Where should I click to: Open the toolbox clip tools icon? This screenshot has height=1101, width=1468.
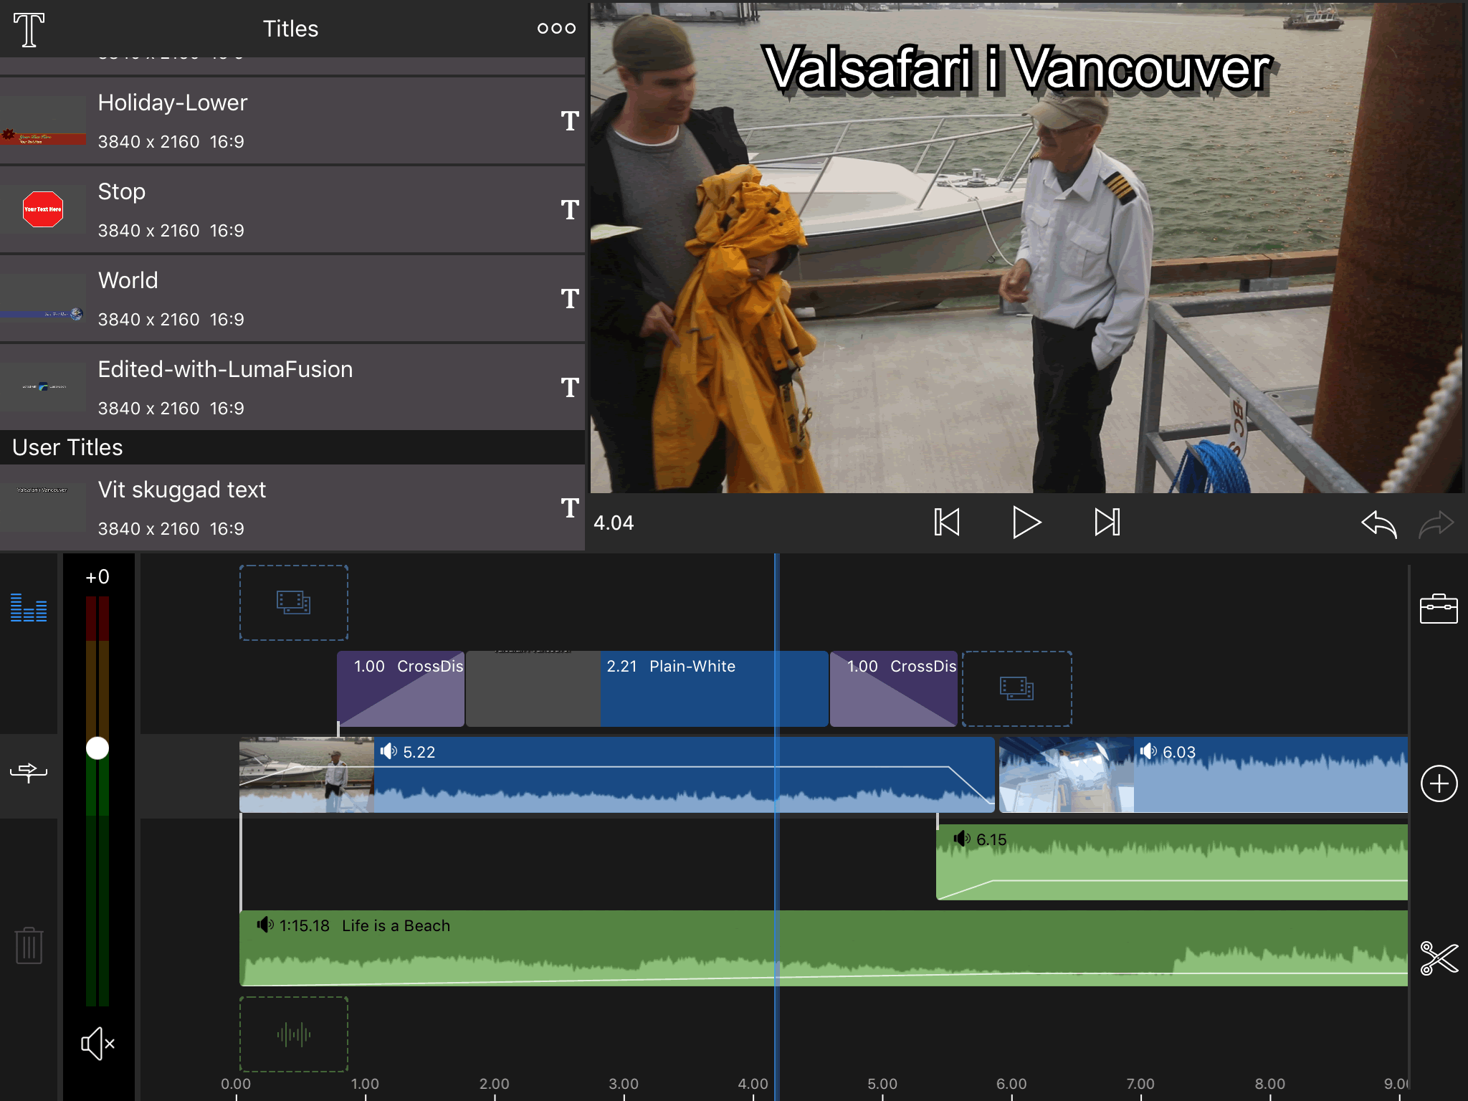[x=1438, y=609]
